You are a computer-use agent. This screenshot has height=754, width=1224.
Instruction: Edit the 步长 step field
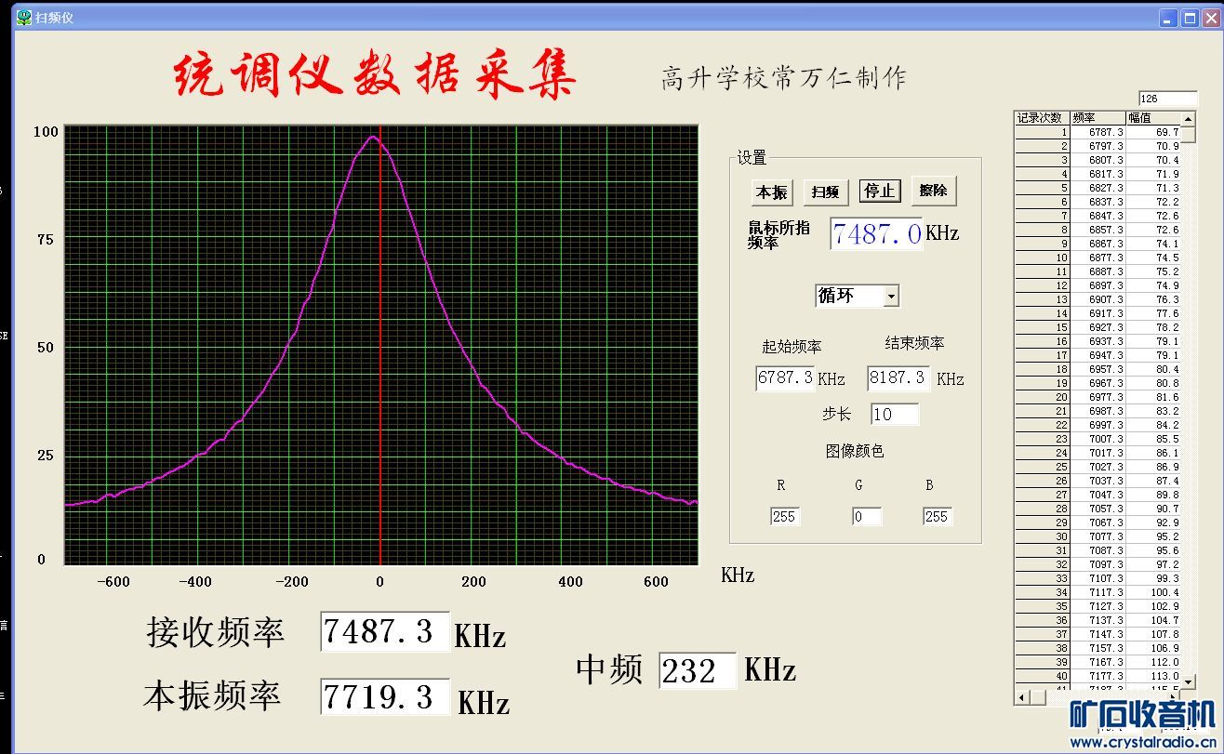895,414
